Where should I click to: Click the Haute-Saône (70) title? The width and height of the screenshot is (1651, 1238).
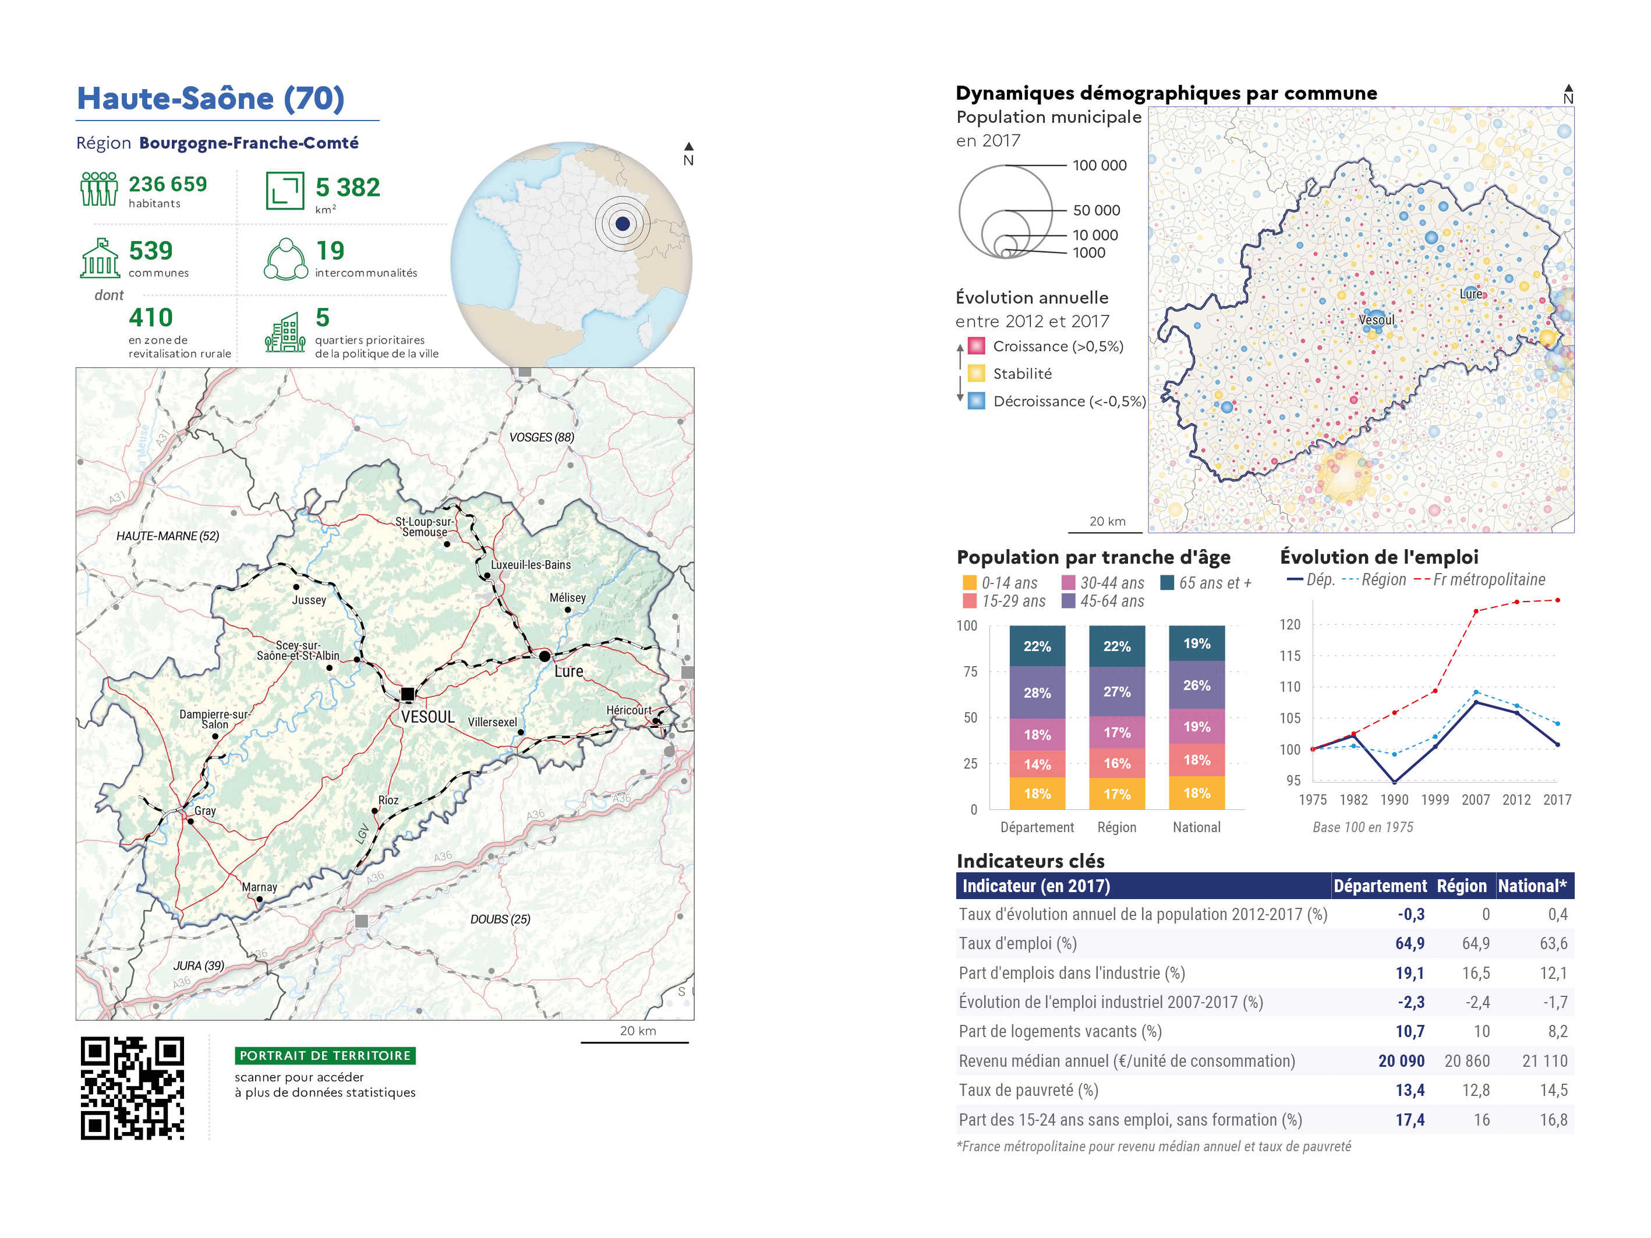click(x=210, y=98)
